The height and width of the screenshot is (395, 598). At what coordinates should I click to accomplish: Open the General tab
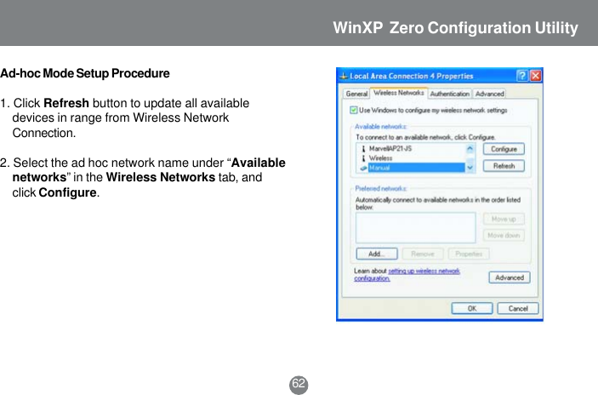tap(356, 94)
